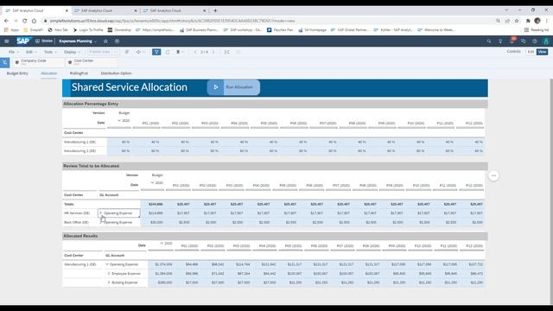Image resolution: width=553 pixels, height=311 pixels.
Task: Open the Display menu
Action: (x=72, y=52)
